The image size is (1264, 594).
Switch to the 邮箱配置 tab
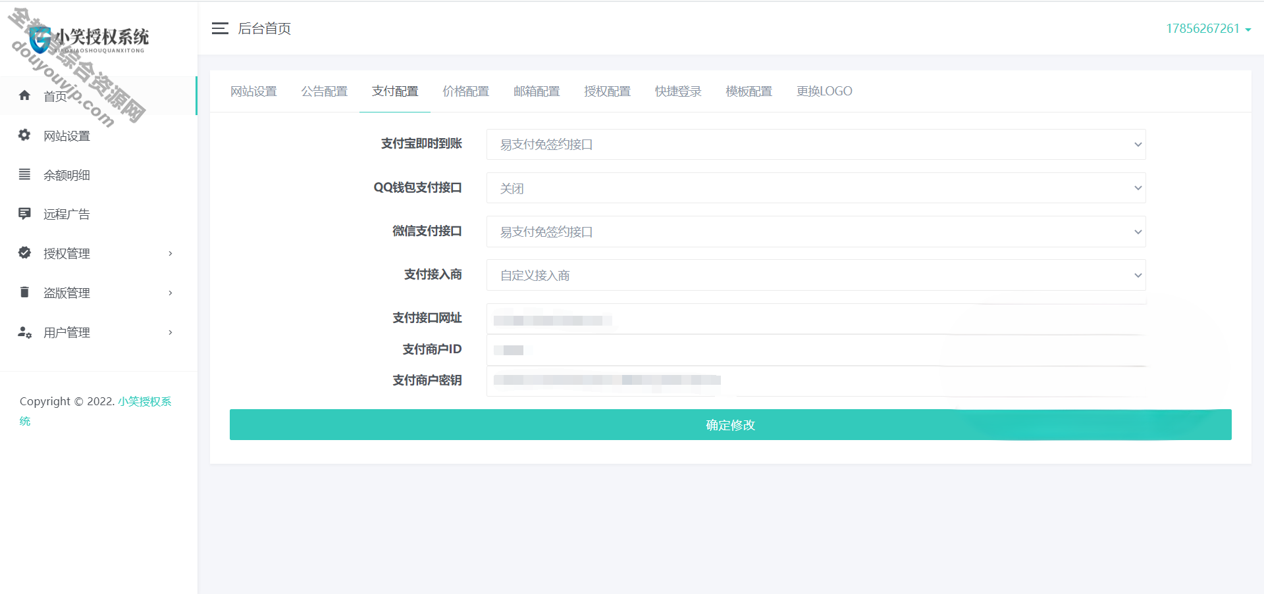537,91
